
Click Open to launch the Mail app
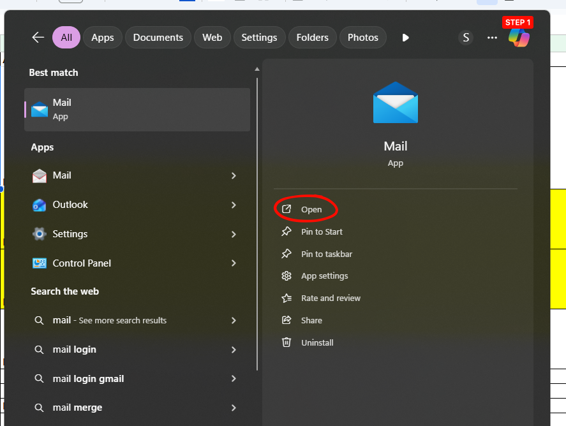pos(311,209)
